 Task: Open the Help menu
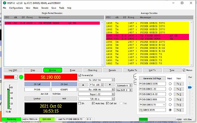click(69, 8)
